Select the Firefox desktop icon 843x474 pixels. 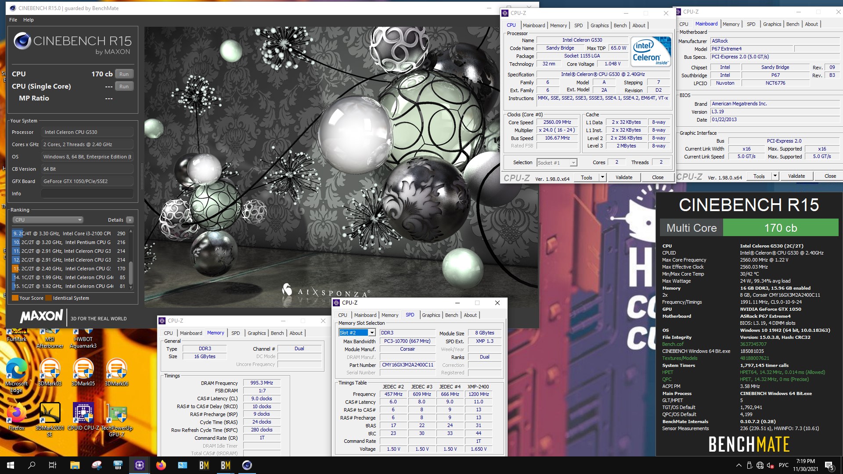point(17,417)
